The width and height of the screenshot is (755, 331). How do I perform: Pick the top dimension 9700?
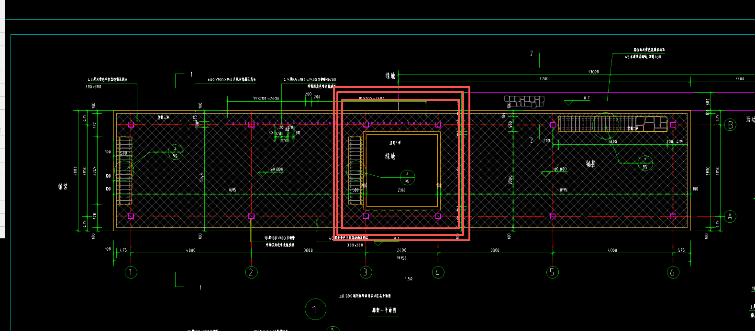coord(544,79)
